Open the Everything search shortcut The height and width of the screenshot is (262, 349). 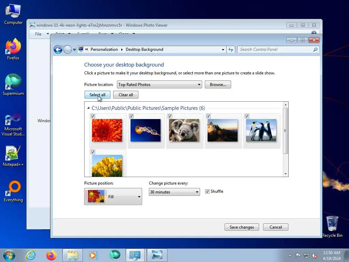click(x=13, y=191)
